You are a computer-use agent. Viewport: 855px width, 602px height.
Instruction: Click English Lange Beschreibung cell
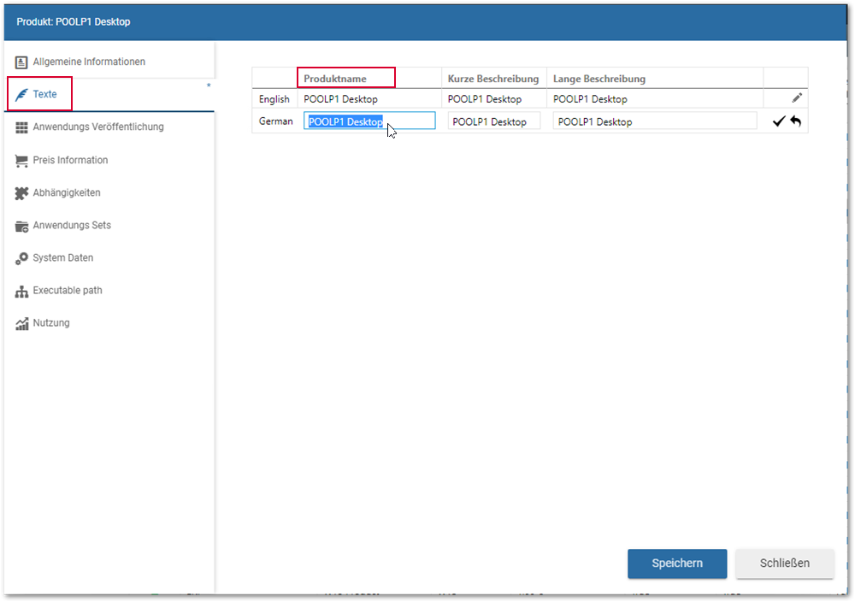(590, 99)
